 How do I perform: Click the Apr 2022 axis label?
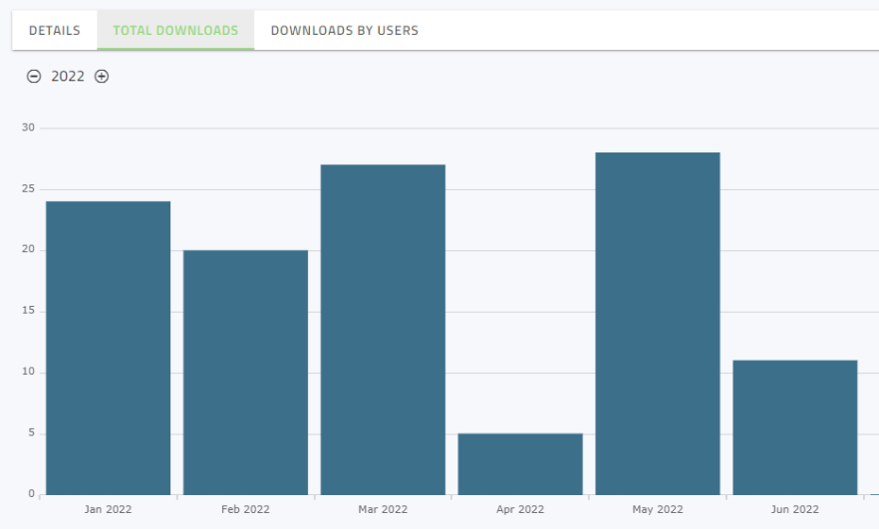[x=520, y=509]
